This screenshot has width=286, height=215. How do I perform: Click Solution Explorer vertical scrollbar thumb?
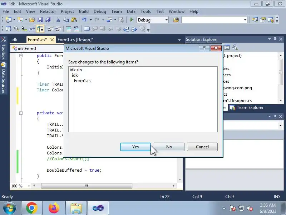[281, 72]
